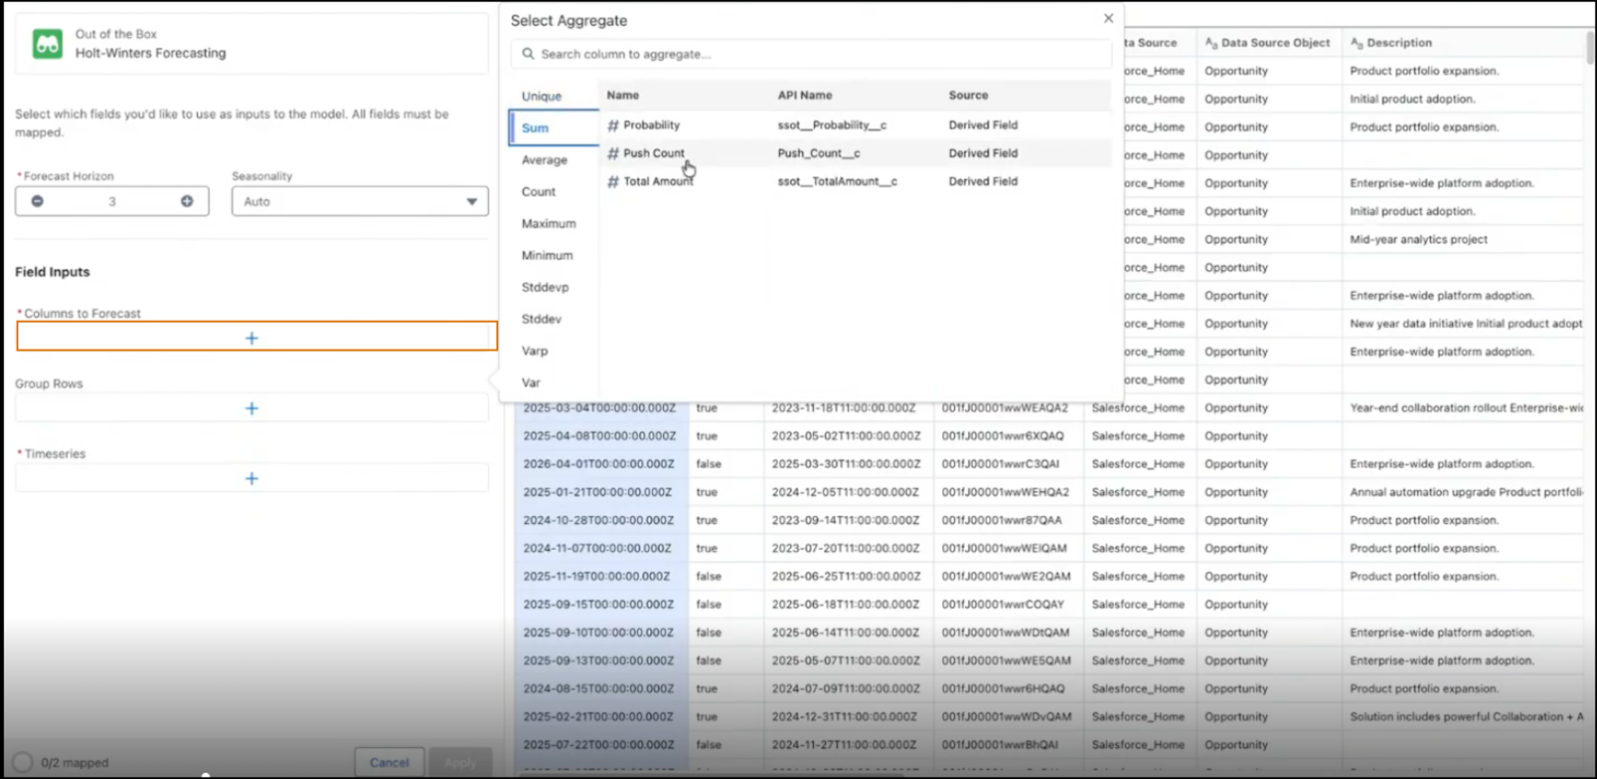This screenshot has height=779, width=1597.
Task: Select the Average aggregate option
Action: click(x=545, y=160)
